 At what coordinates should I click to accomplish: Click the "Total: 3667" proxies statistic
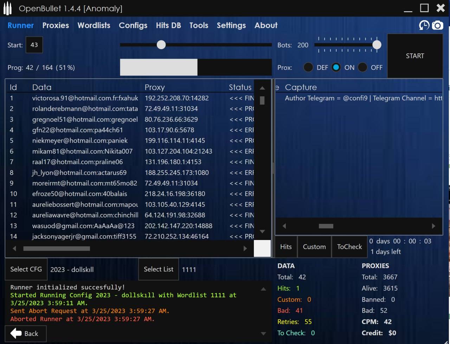(380, 277)
